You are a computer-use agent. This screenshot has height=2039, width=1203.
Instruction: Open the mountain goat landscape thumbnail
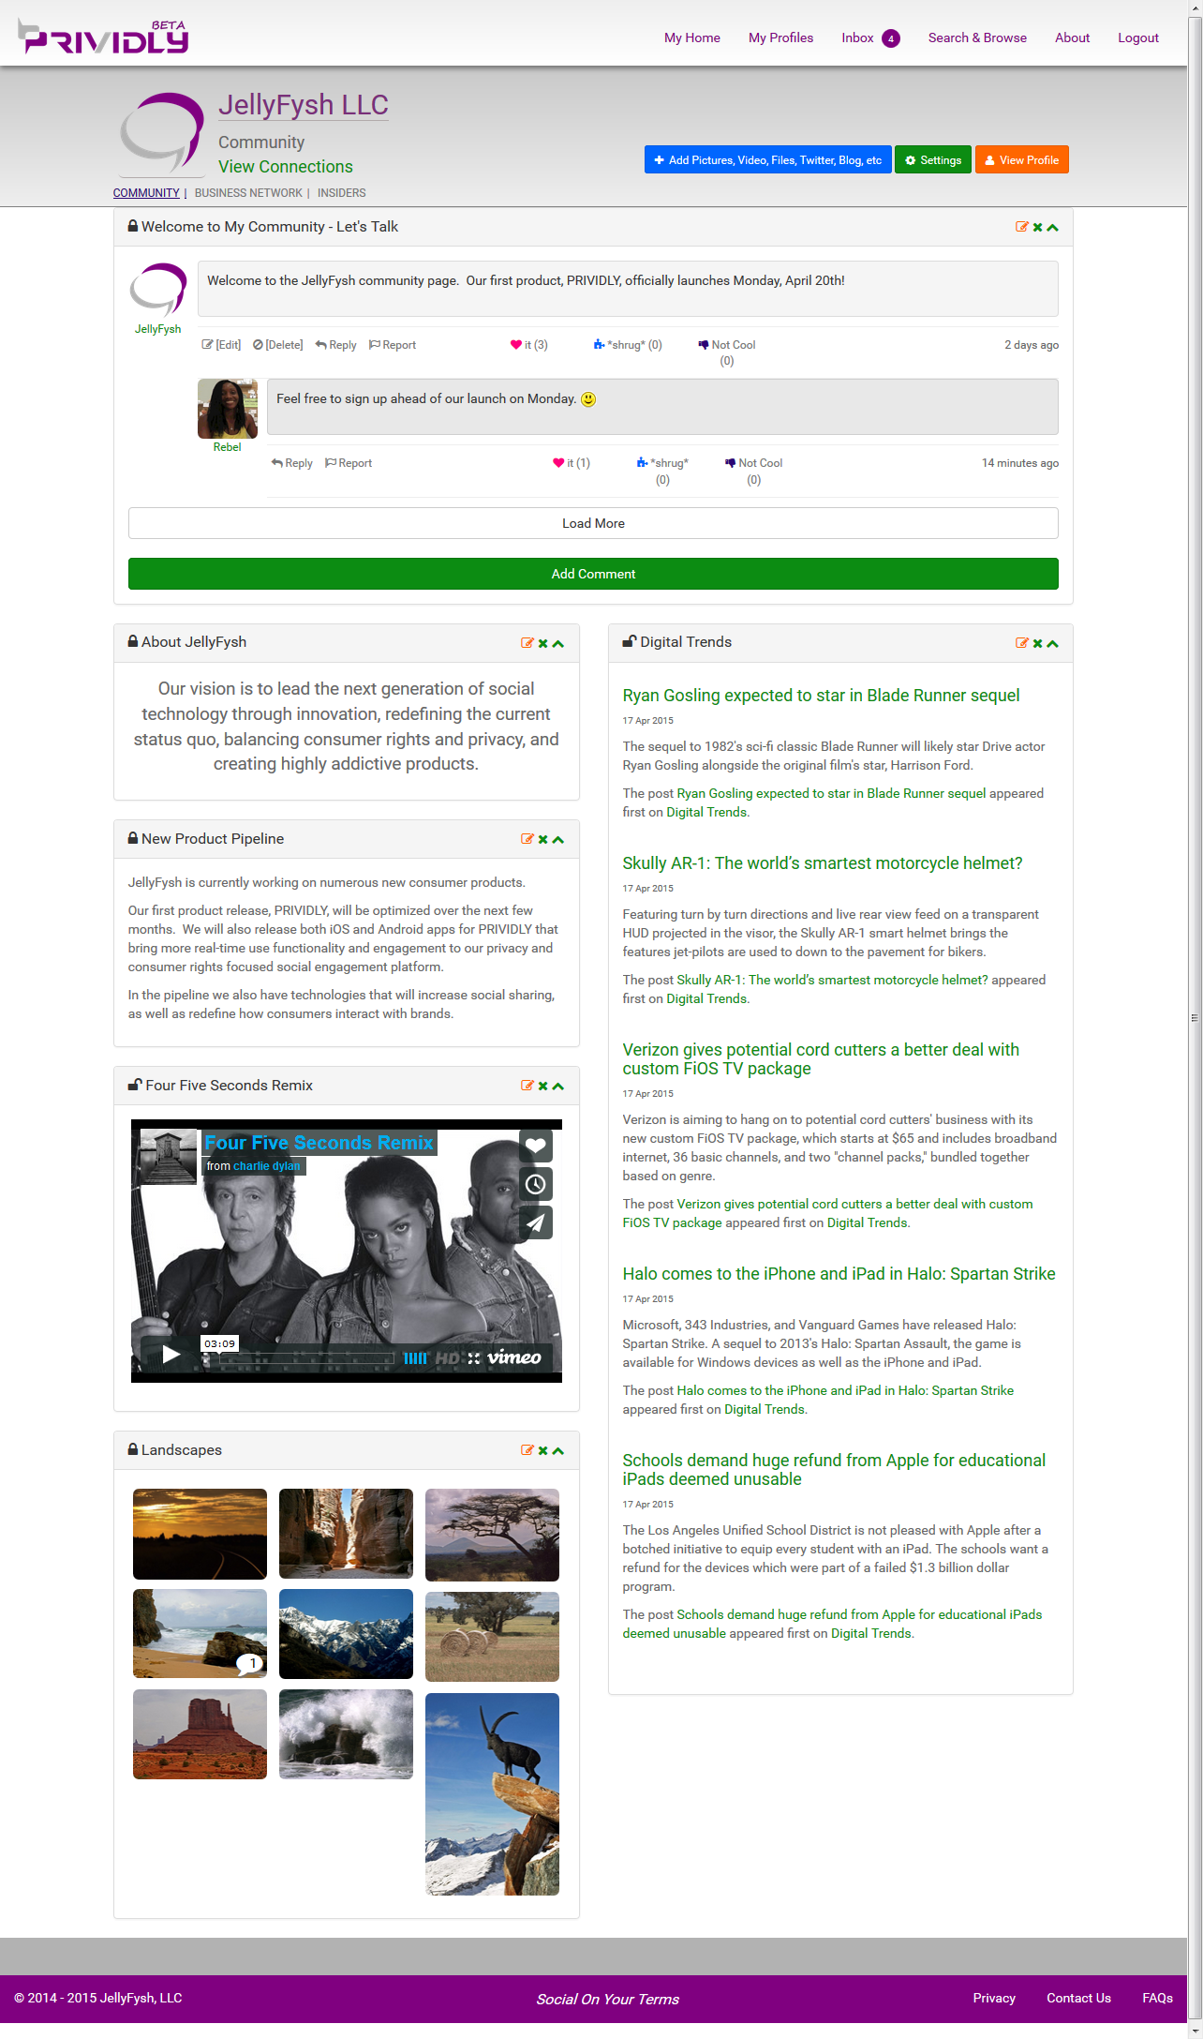click(492, 1793)
